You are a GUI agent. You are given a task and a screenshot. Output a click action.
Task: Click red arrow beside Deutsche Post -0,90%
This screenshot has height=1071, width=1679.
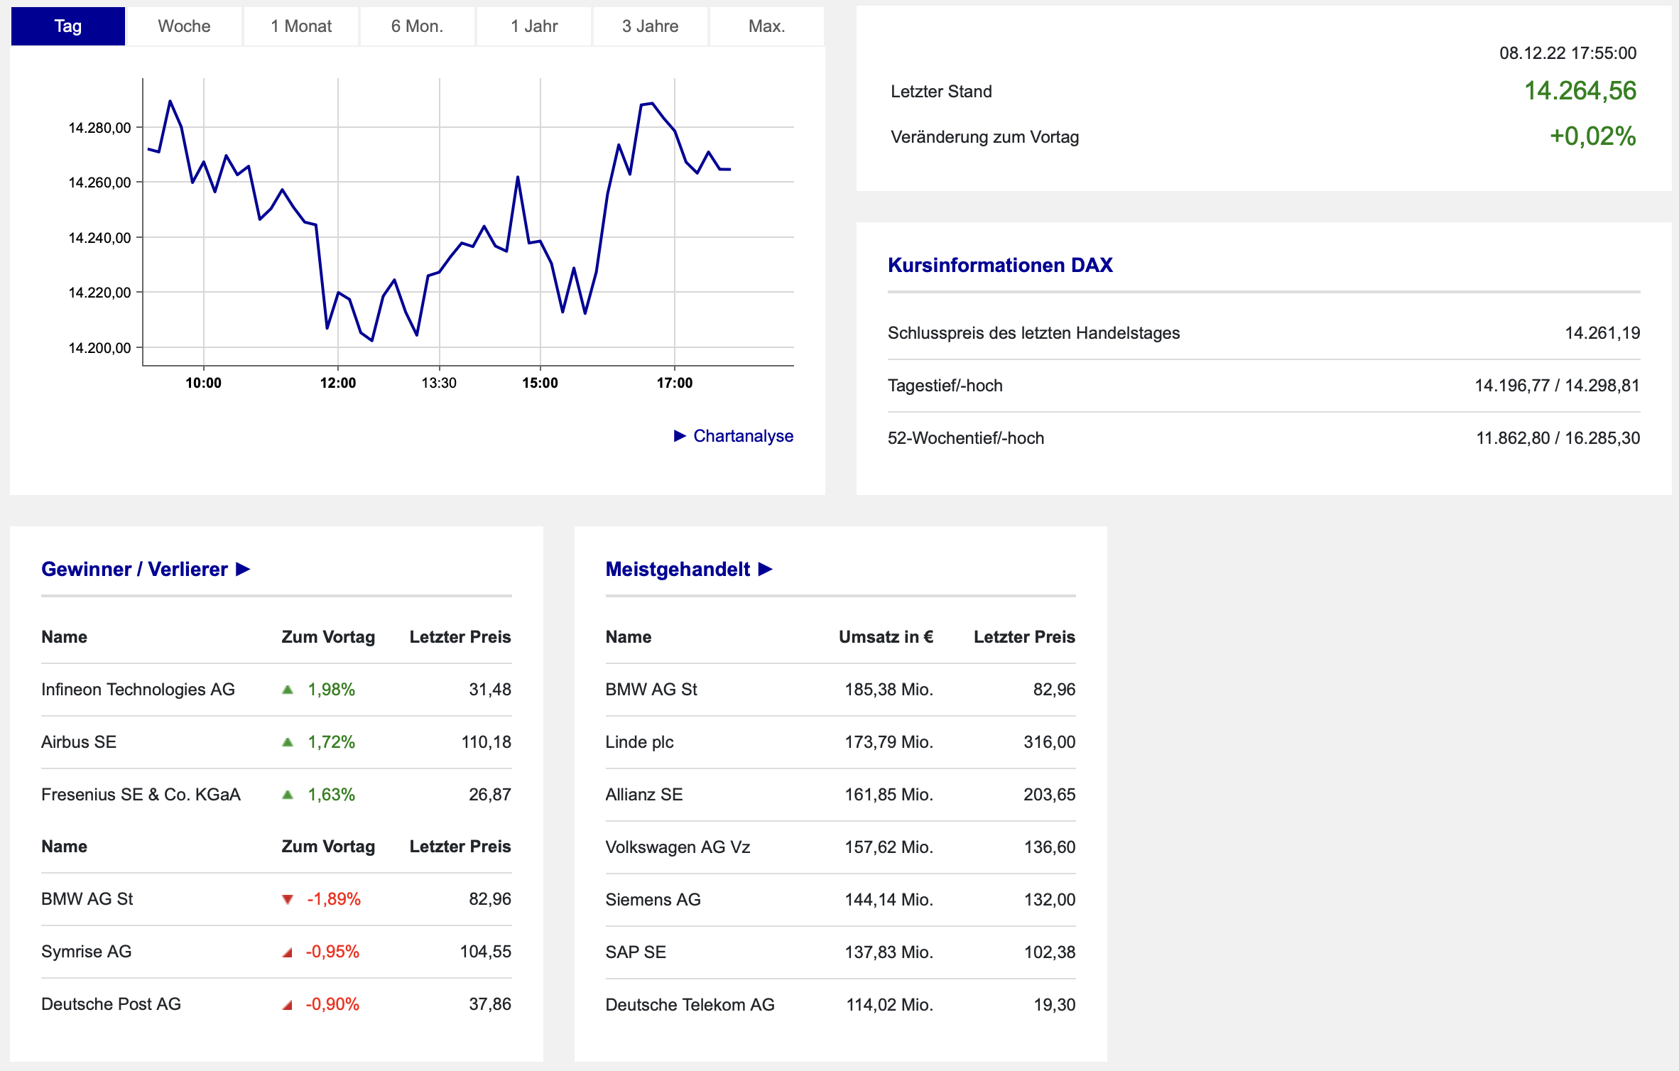point(288,1005)
